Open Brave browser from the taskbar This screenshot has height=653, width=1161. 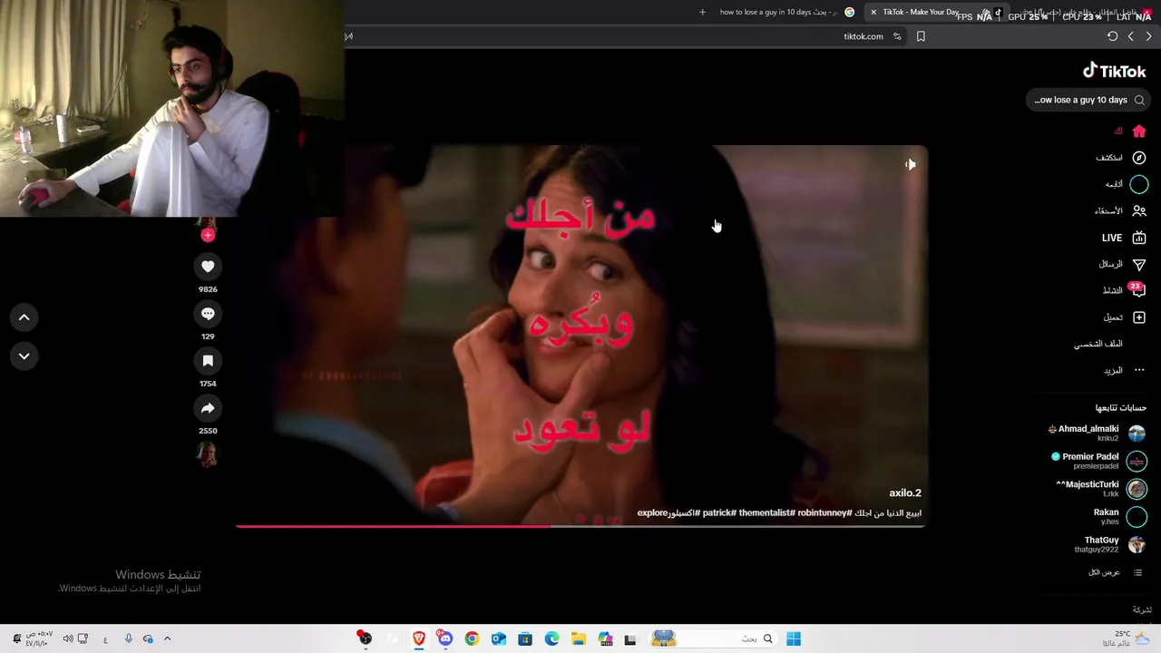coord(419,638)
